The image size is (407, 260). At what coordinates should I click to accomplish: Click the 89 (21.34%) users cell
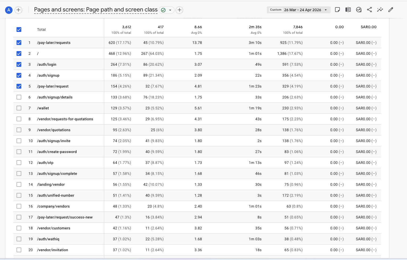tap(153, 75)
